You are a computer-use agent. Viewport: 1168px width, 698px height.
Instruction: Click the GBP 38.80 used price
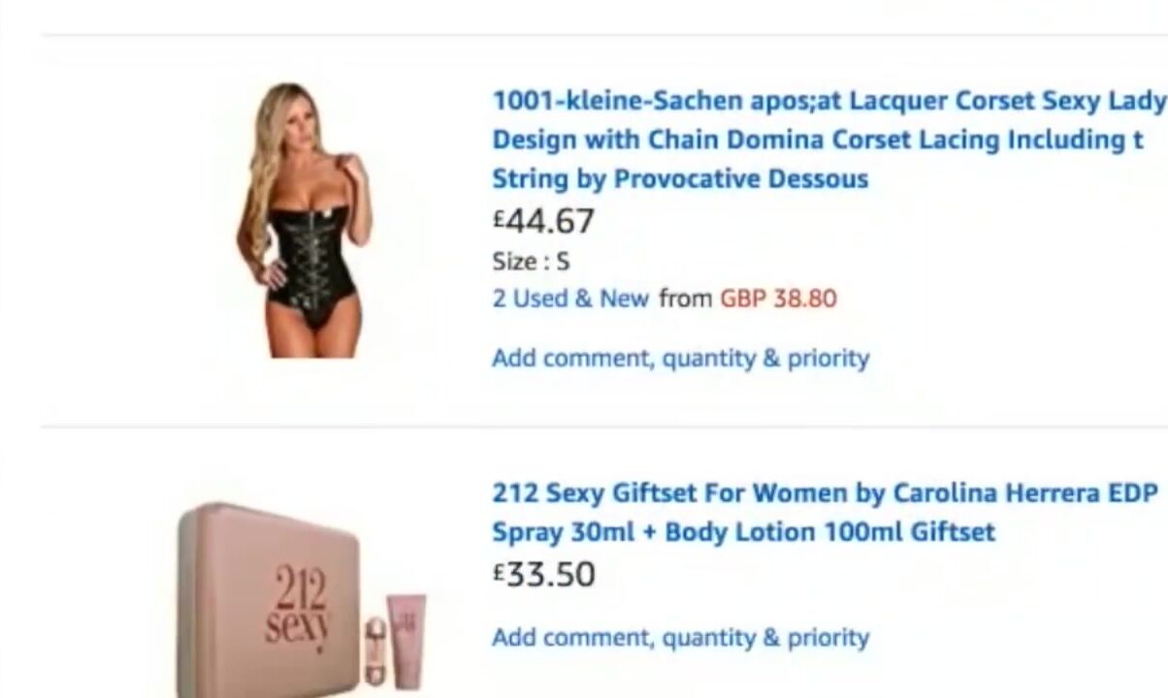(x=778, y=299)
